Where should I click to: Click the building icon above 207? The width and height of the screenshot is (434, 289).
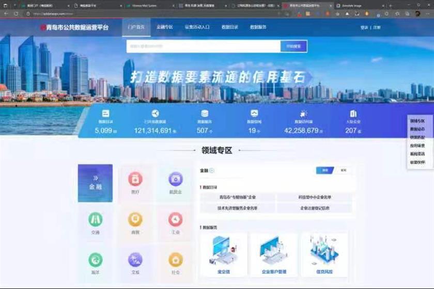(x=353, y=114)
